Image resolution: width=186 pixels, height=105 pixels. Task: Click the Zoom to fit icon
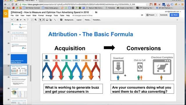click(32, 20)
